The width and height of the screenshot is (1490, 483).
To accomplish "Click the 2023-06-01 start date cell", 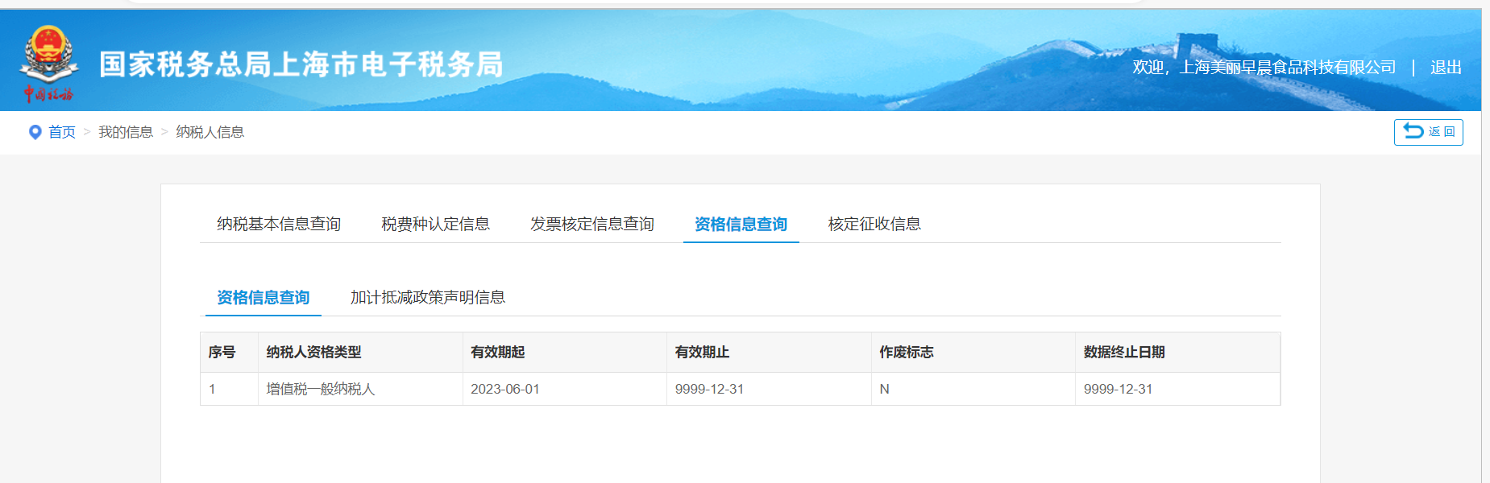I will tap(504, 389).
